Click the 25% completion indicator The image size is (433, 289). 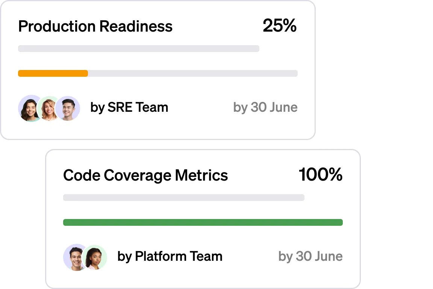280,26
